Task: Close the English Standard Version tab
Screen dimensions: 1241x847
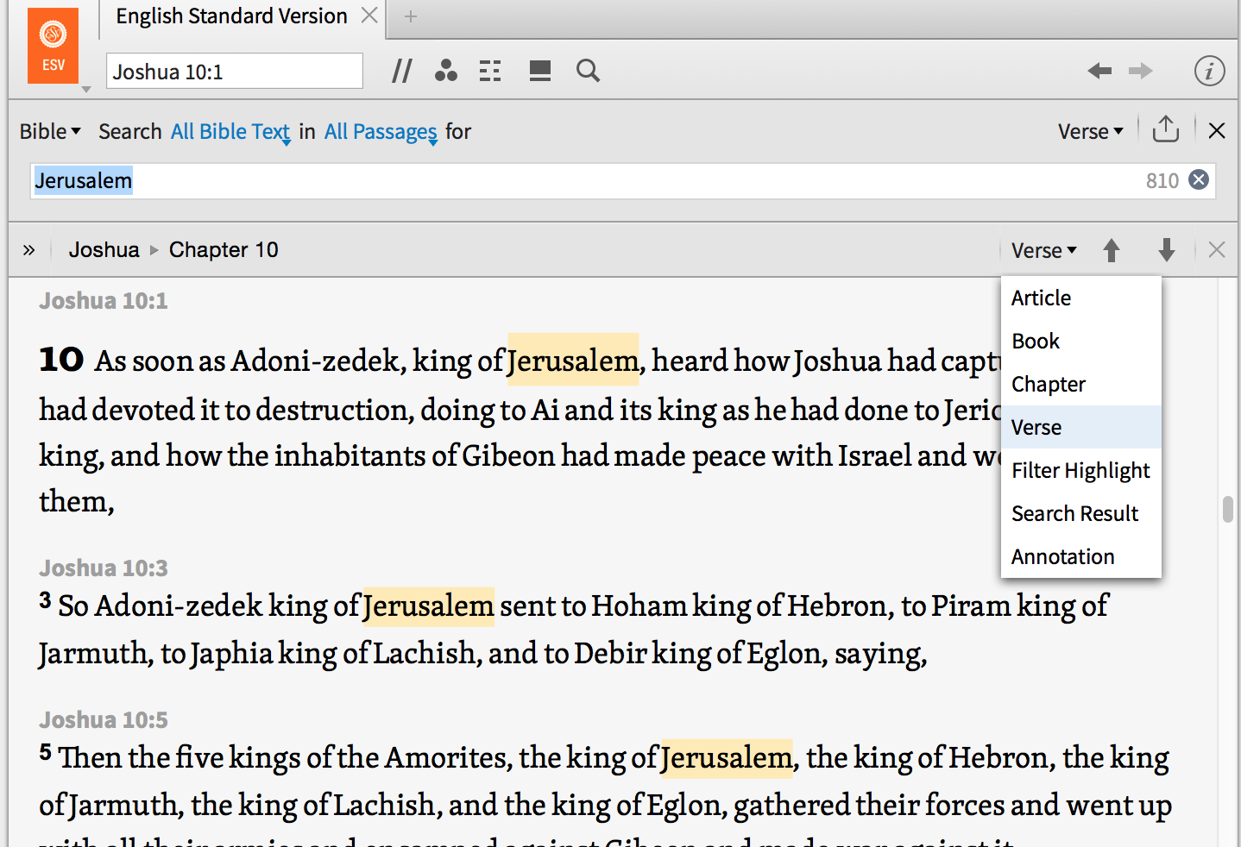Action: [369, 16]
